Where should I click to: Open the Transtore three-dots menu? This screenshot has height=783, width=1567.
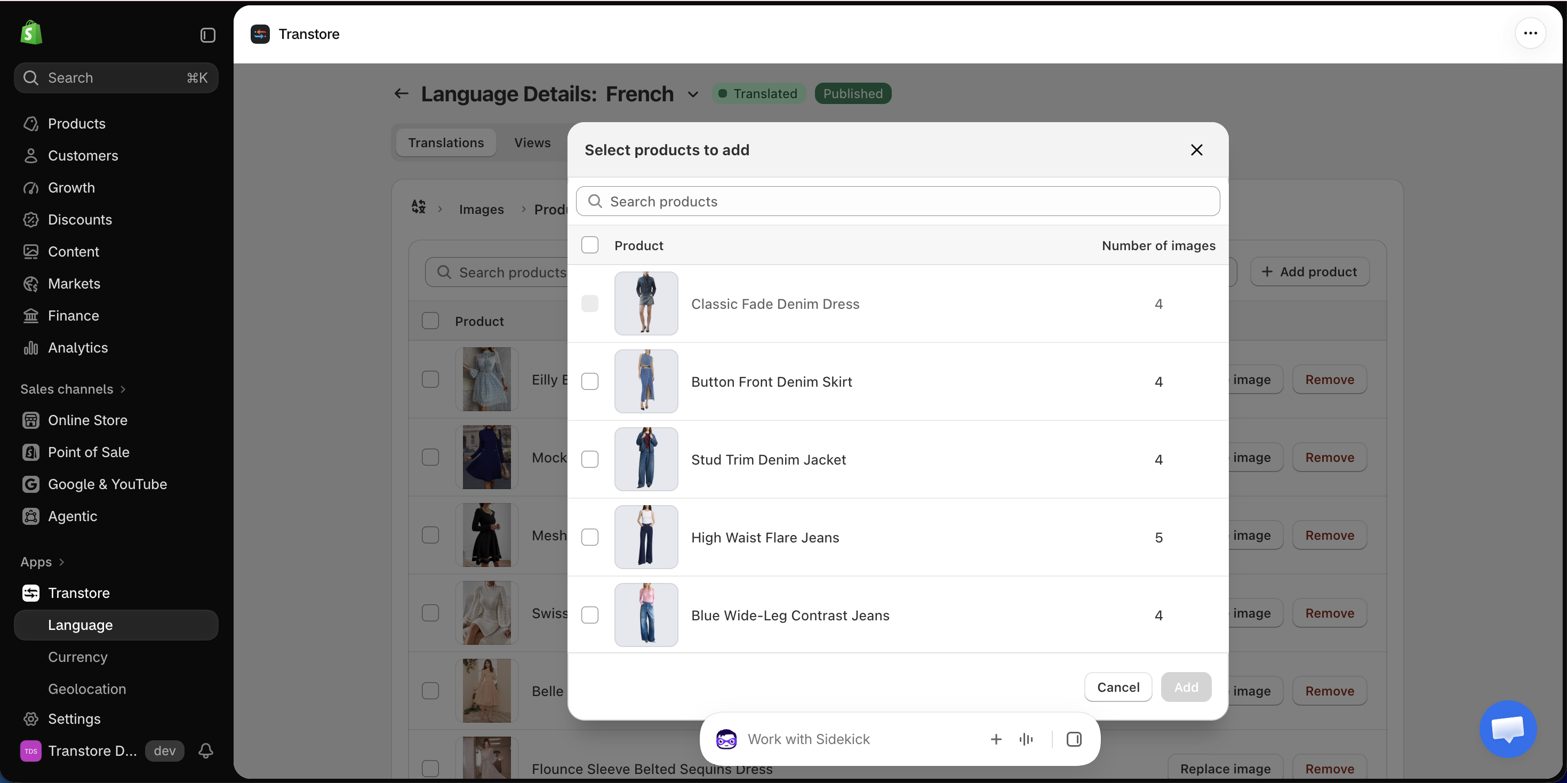1531,34
